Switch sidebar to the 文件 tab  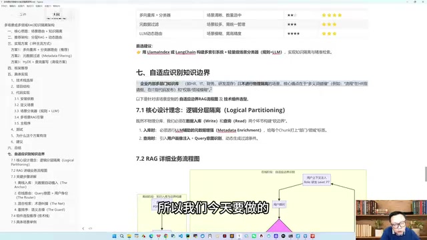point(23,15)
